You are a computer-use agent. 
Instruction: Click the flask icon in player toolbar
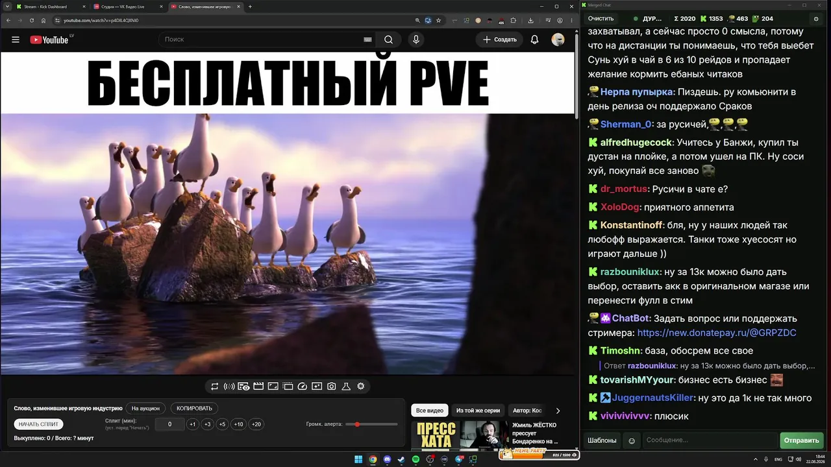346,387
